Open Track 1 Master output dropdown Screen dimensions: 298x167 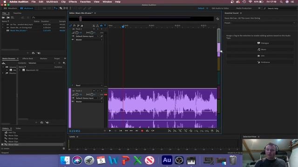point(89,40)
